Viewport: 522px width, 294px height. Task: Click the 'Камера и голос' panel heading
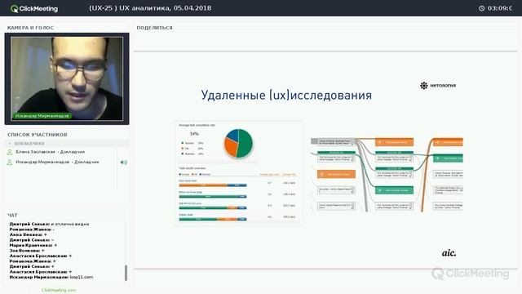30,28
